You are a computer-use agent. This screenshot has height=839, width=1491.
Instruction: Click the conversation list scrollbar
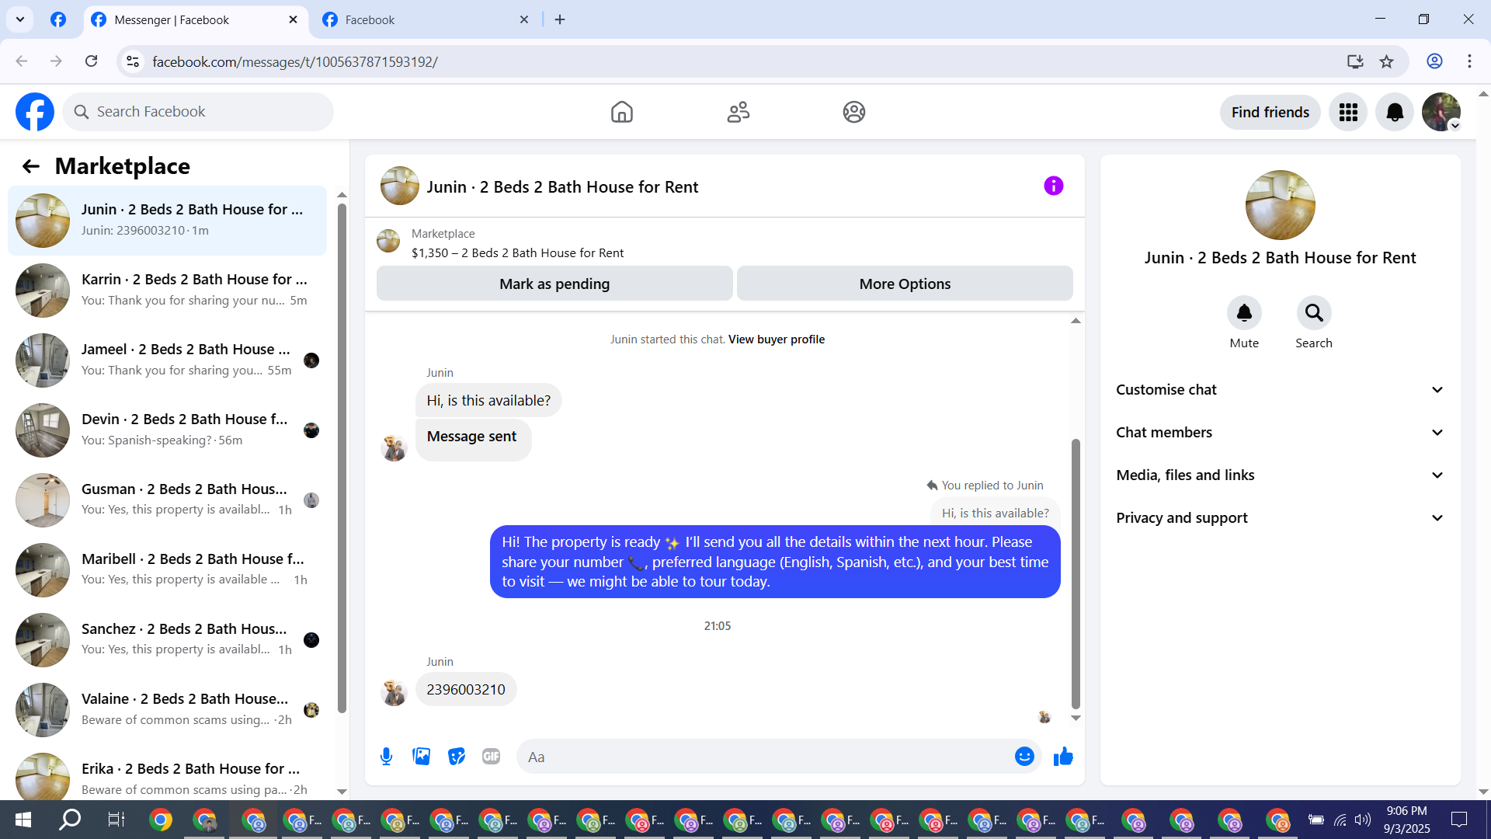click(x=342, y=458)
